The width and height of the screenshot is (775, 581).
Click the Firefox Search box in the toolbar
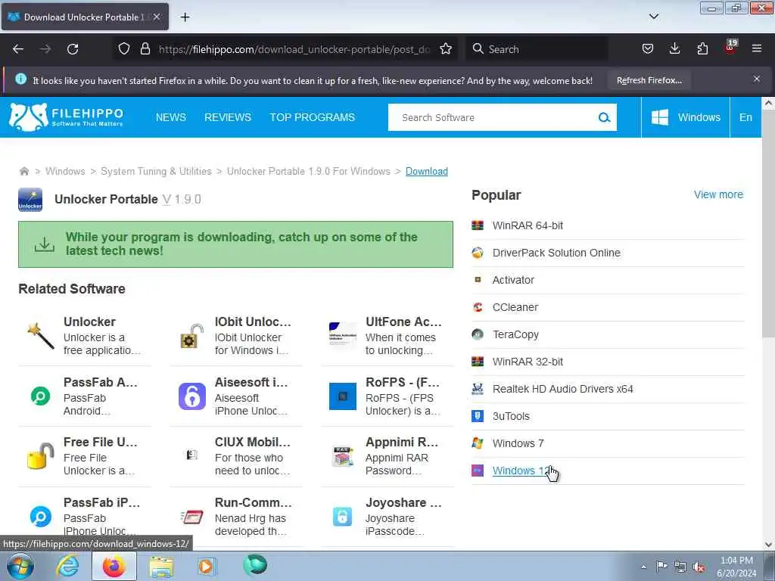coord(537,49)
